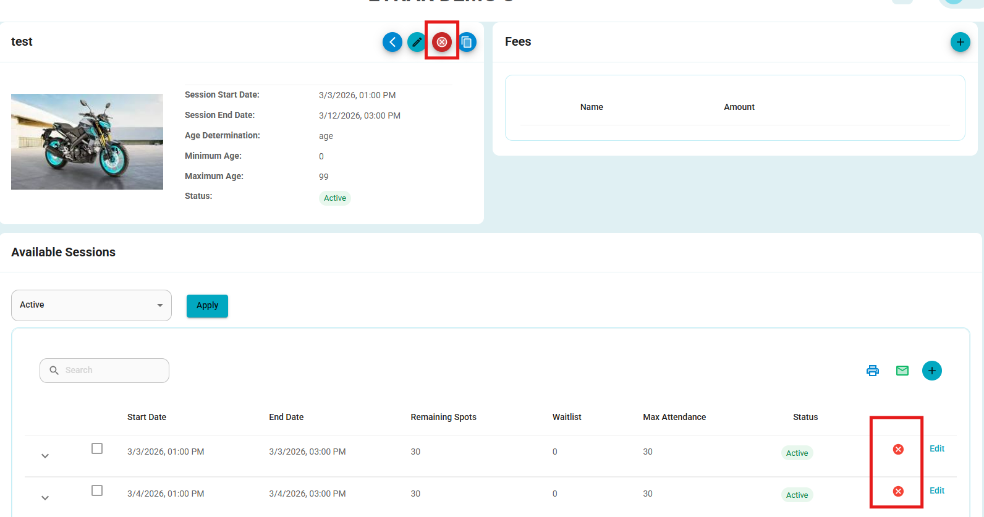Open the Active status filter dropdown
The width and height of the screenshot is (984, 517).
tap(91, 305)
